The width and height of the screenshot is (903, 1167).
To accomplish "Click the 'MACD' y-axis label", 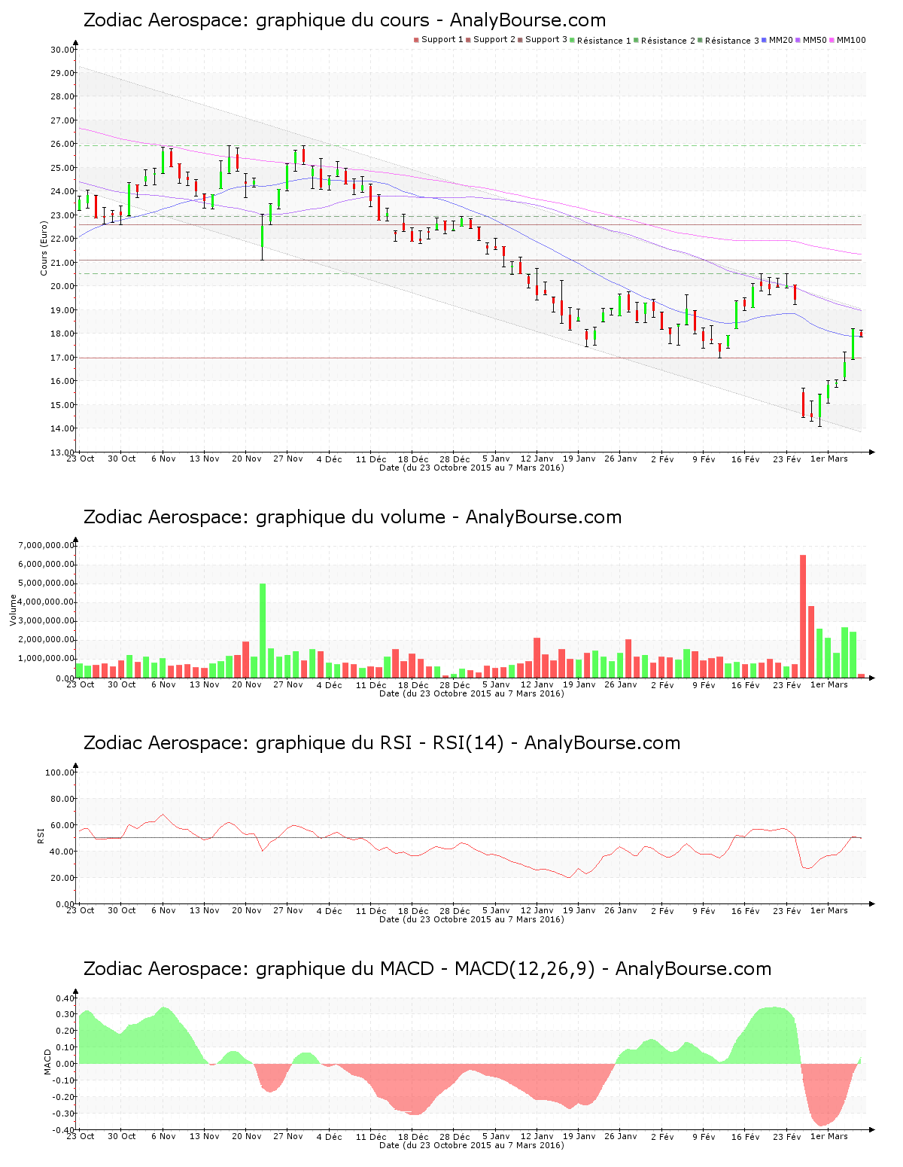I will click(x=47, y=1062).
